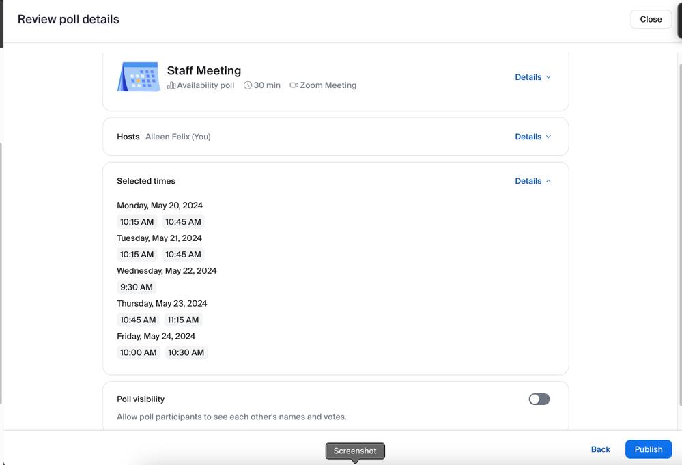Enable the Poll visibility toggle
This screenshot has height=465, width=682.
point(539,399)
